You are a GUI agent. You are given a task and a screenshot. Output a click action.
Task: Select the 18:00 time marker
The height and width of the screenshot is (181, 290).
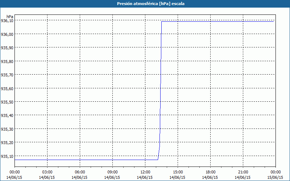211,172
